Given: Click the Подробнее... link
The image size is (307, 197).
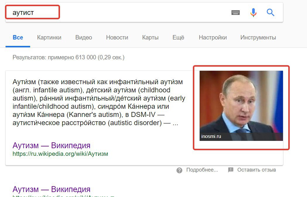Looking at the screenshot, I should pyautogui.click(x=202, y=170).
